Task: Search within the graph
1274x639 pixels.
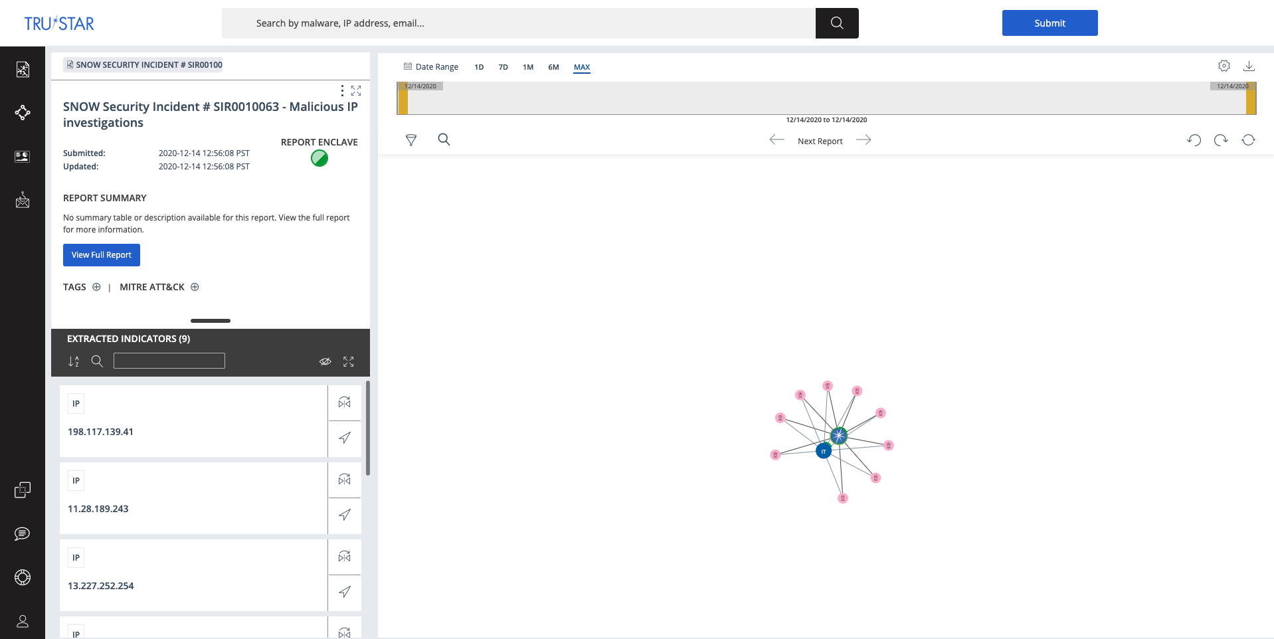Action: pyautogui.click(x=444, y=139)
